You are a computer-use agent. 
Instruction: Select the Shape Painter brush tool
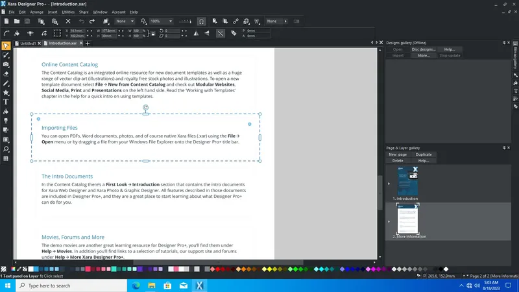(x=6, y=55)
